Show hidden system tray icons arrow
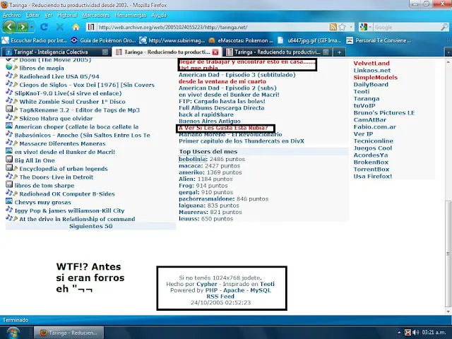The height and width of the screenshot is (339, 452). (x=399, y=333)
